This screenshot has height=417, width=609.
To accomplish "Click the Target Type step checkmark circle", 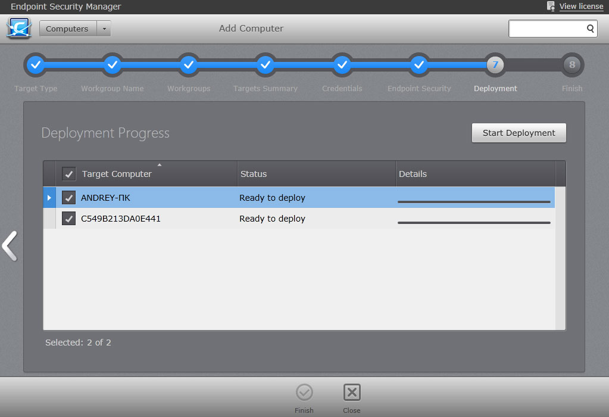I will tap(36, 64).
